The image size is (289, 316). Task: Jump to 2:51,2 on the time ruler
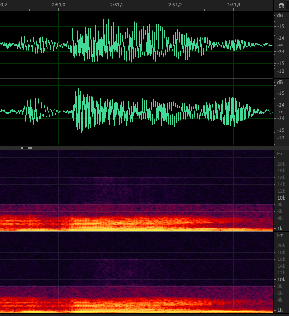click(x=175, y=5)
